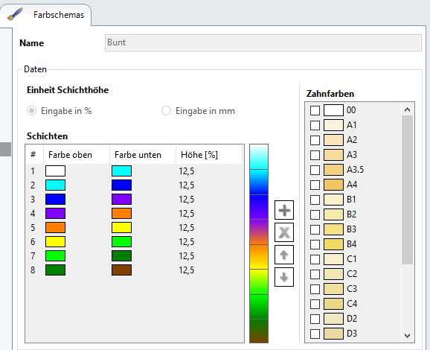Click the plus icon to add a layer

(284, 210)
